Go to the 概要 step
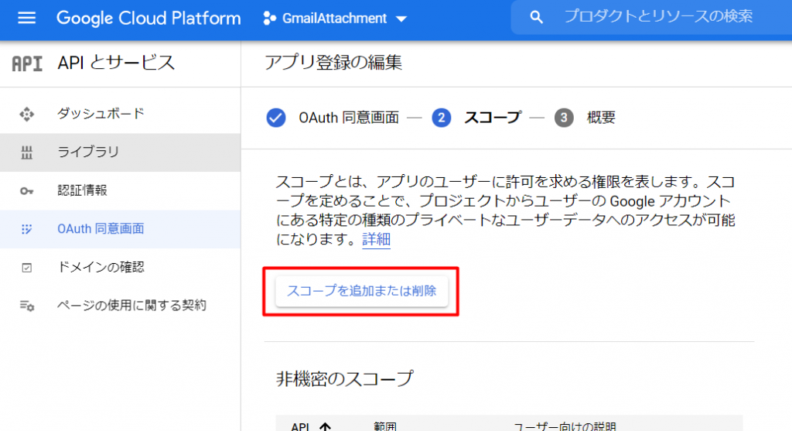This screenshot has height=431, width=792. pos(600,118)
